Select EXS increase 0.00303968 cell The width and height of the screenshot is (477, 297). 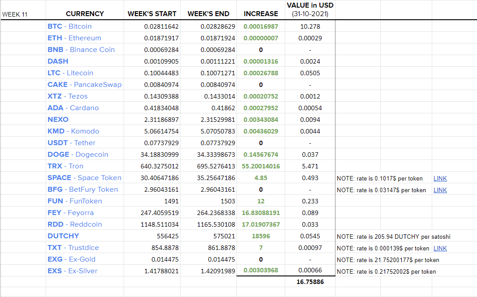point(261,270)
